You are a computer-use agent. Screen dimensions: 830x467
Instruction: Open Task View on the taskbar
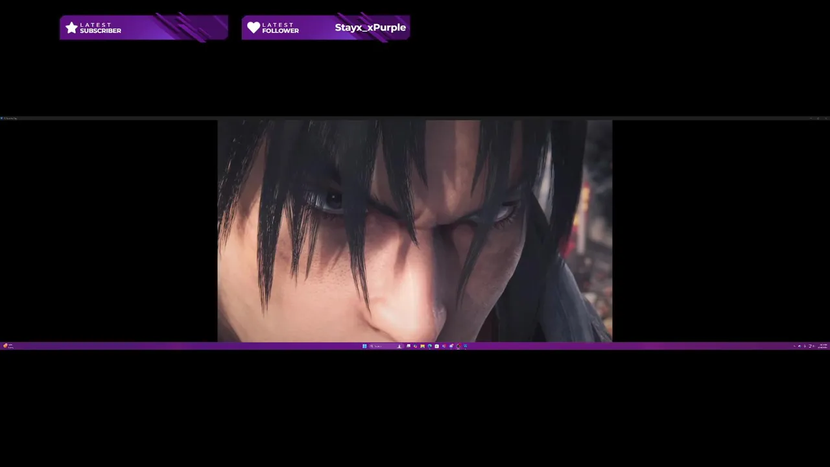409,346
